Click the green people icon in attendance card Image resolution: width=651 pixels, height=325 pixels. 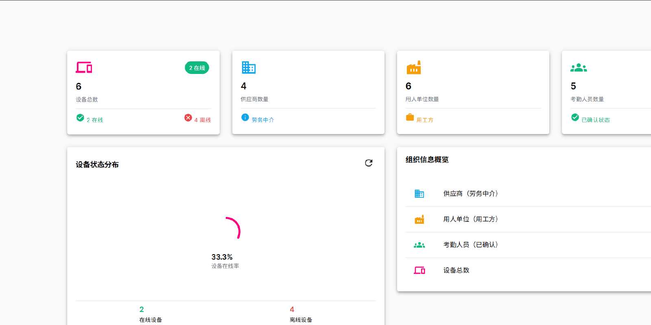(x=579, y=68)
